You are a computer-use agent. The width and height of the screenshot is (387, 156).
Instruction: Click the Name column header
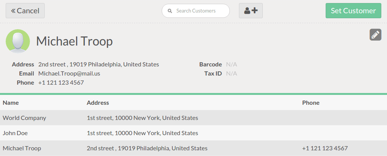tap(11, 102)
